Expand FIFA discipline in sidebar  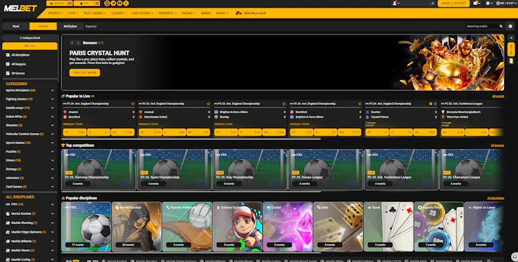click(52, 205)
